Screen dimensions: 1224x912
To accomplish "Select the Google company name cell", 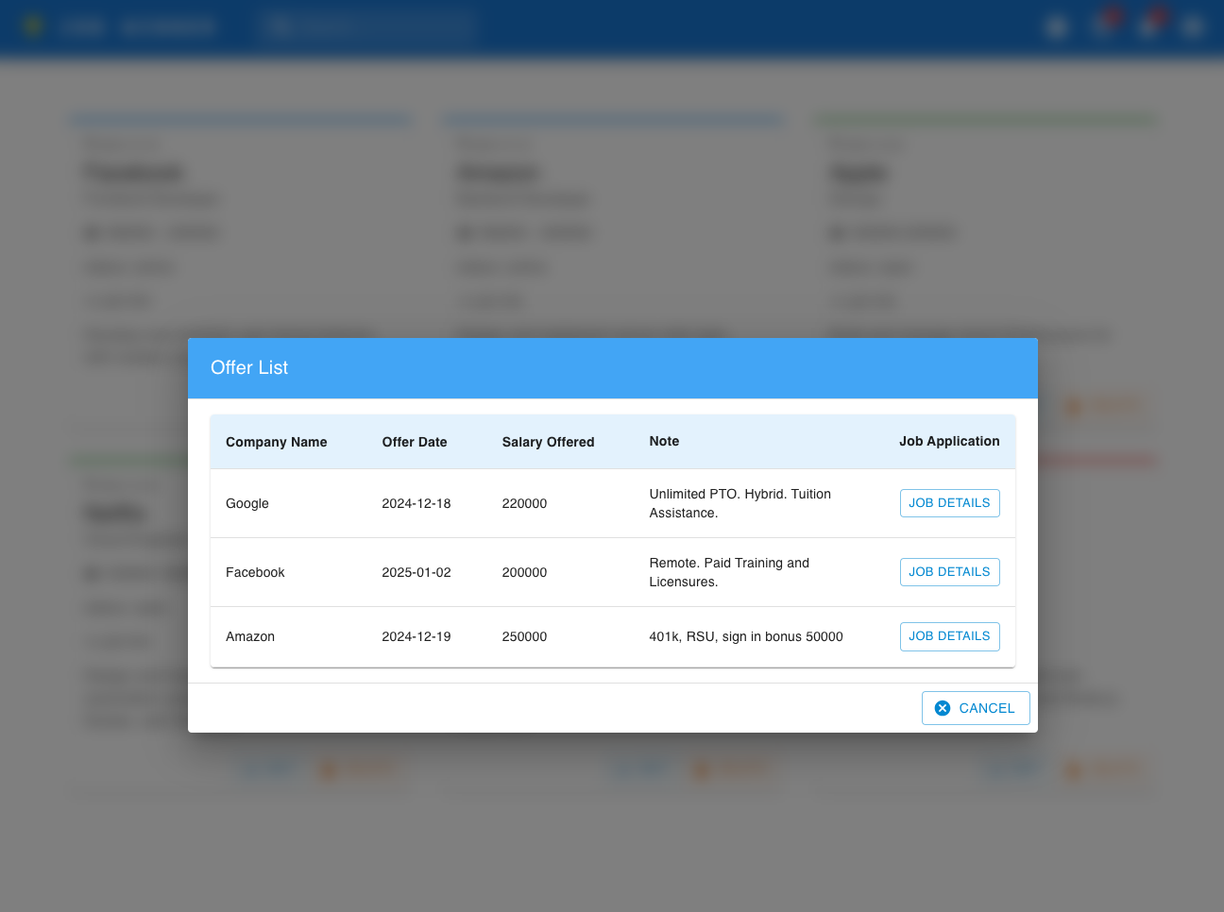I will coord(247,503).
